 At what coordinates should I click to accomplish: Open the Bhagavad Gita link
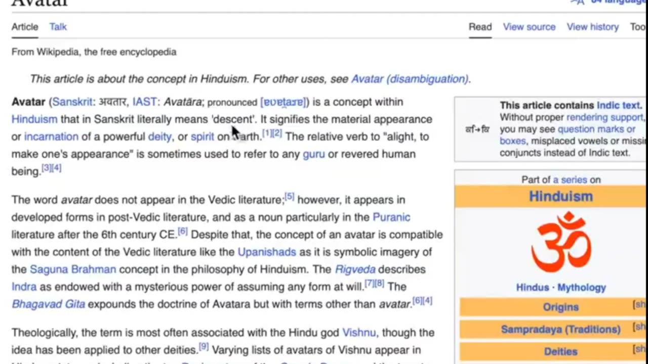point(48,304)
